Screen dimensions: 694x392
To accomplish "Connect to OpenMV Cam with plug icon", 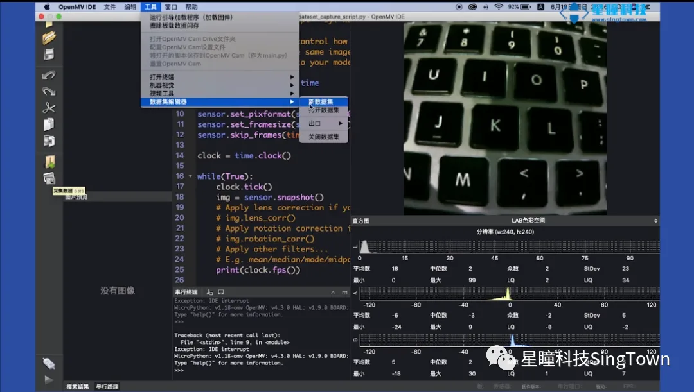I will [49, 363].
